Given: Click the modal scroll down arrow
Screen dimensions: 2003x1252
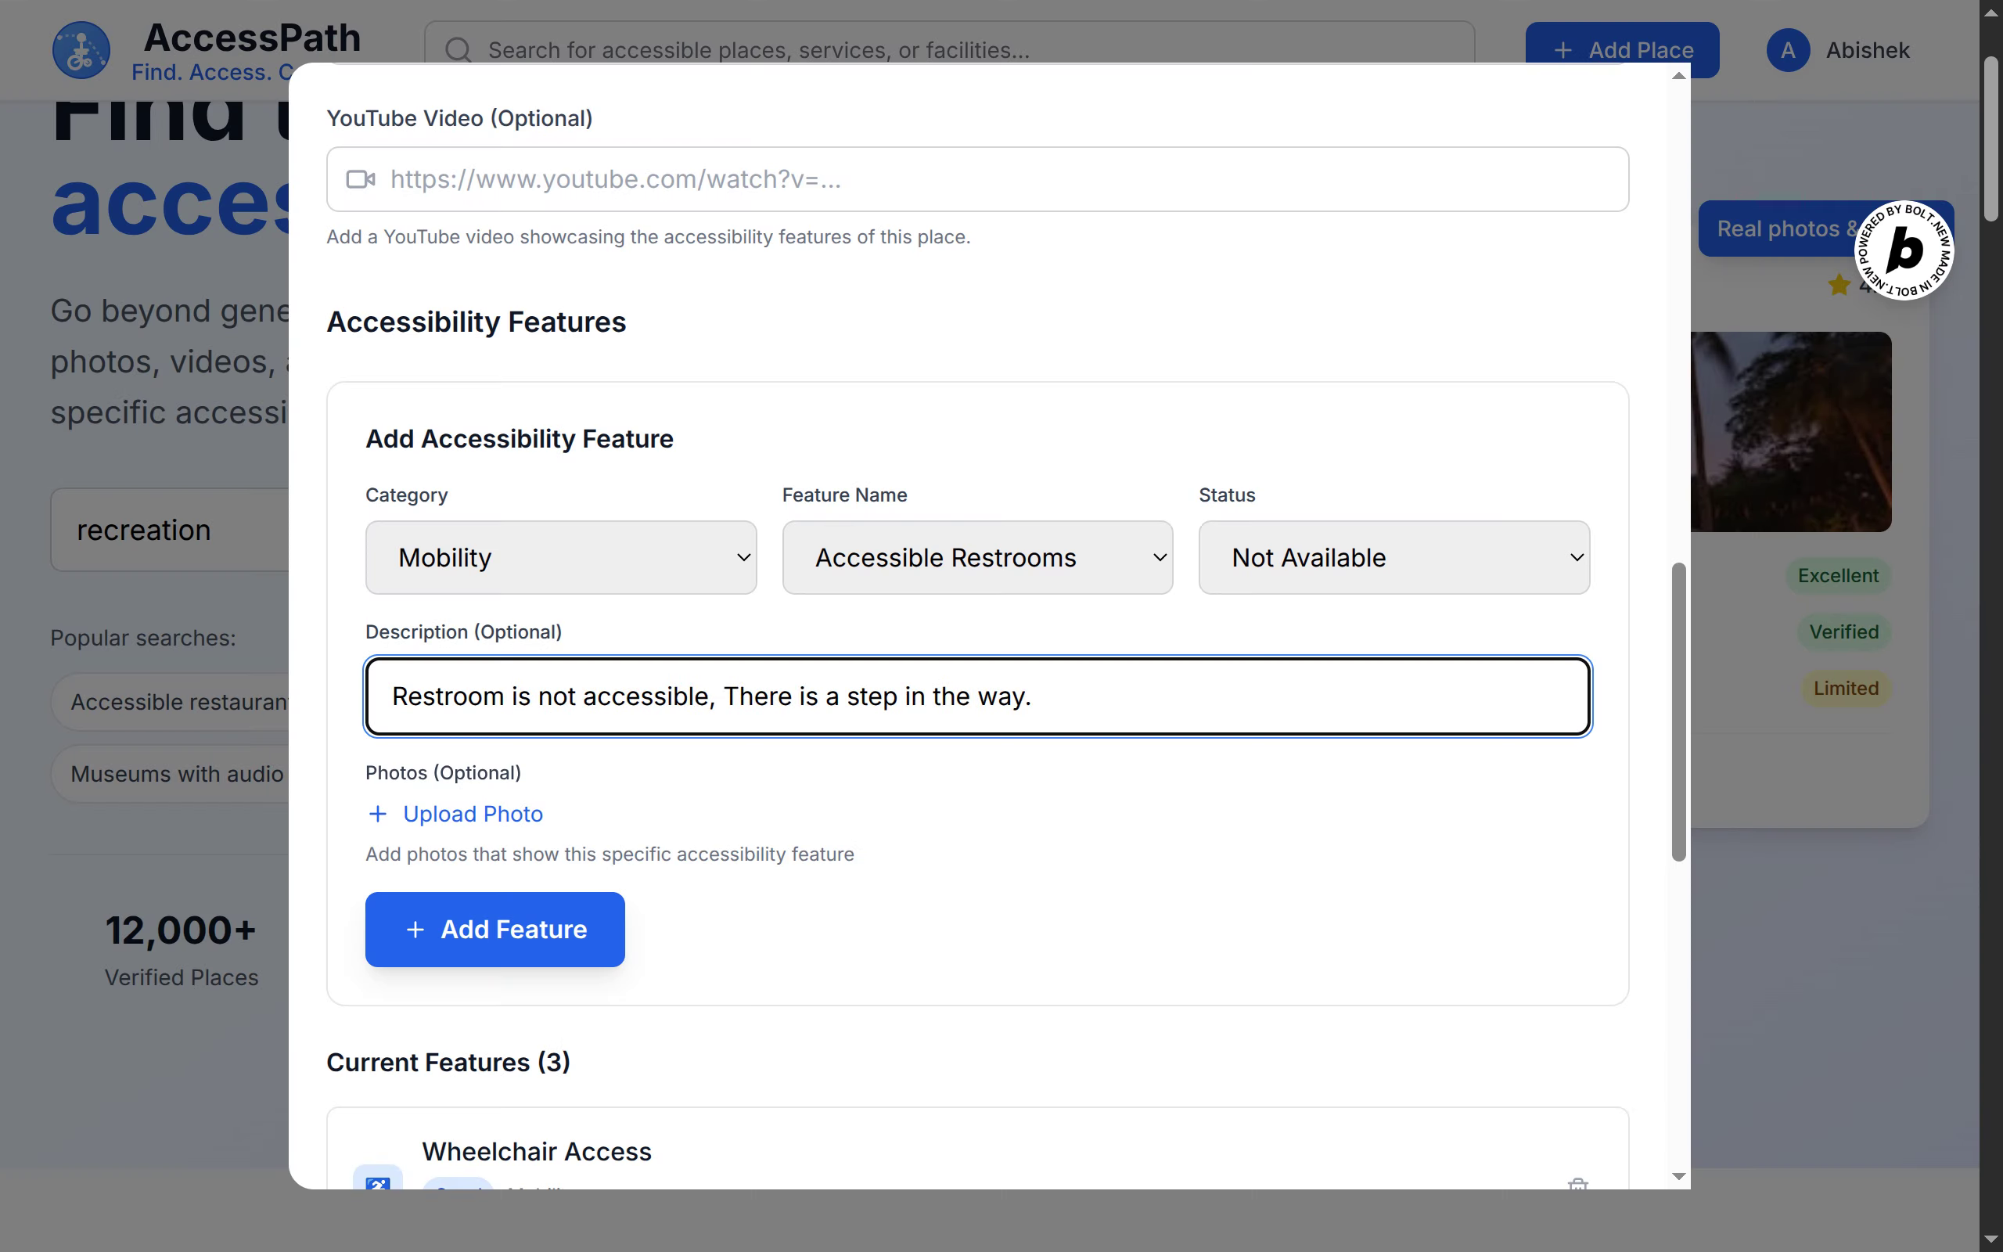Looking at the screenshot, I should (1678, 1176).
